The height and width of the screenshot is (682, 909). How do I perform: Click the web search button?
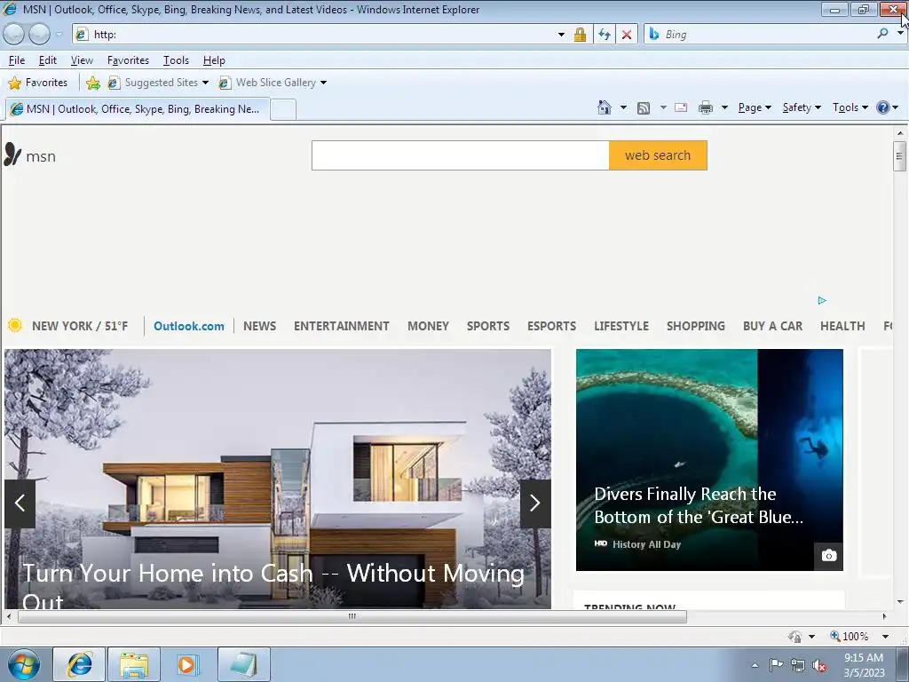pyautogui.click(x=658, y=155)
